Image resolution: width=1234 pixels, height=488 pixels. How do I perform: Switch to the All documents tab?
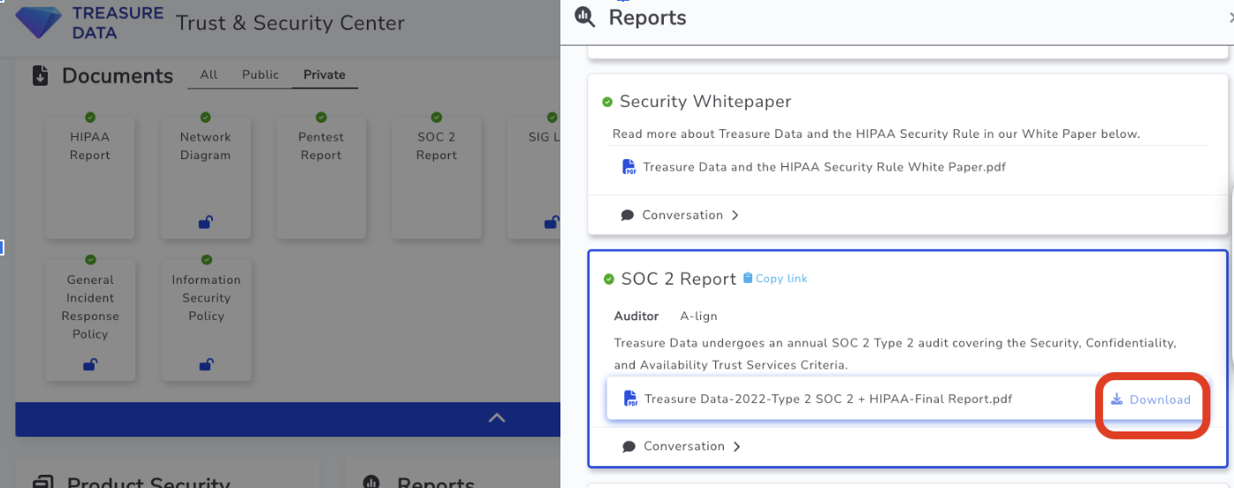coord(209,75)
